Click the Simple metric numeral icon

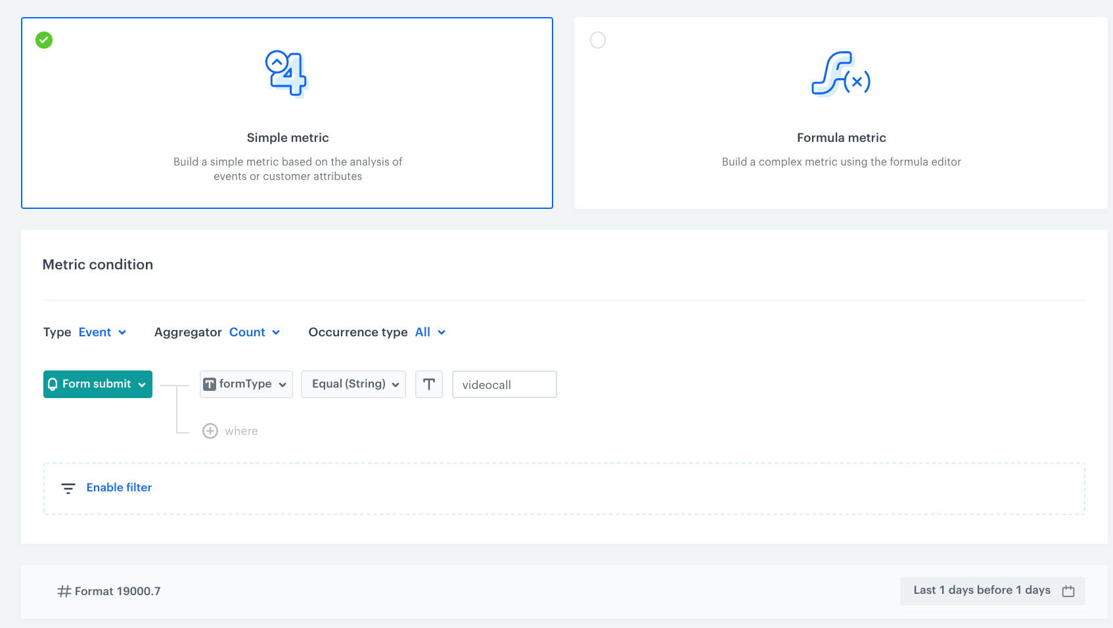tap(286, 72)
